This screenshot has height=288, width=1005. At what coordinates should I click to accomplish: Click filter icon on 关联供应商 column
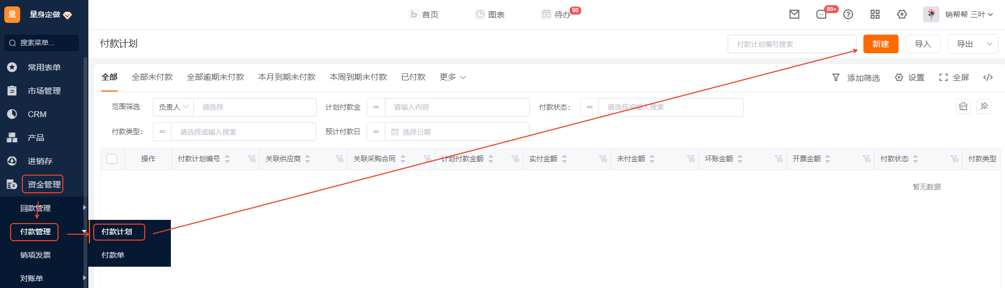(x=340, y=159)
